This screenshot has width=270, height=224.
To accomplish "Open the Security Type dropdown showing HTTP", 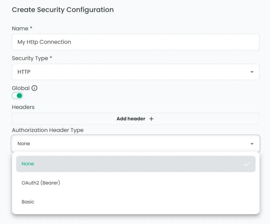I will pos(135,72).
